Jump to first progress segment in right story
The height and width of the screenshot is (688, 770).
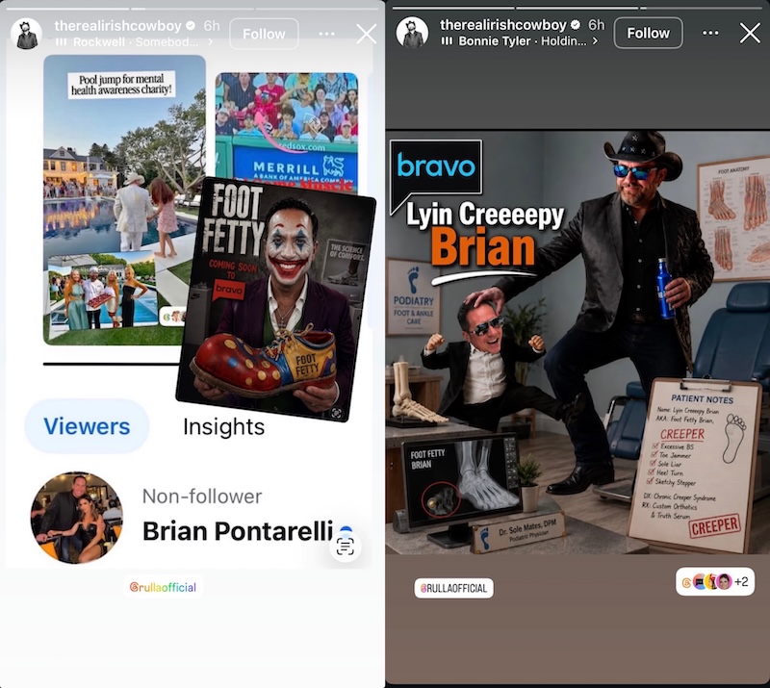pos(452,8)
